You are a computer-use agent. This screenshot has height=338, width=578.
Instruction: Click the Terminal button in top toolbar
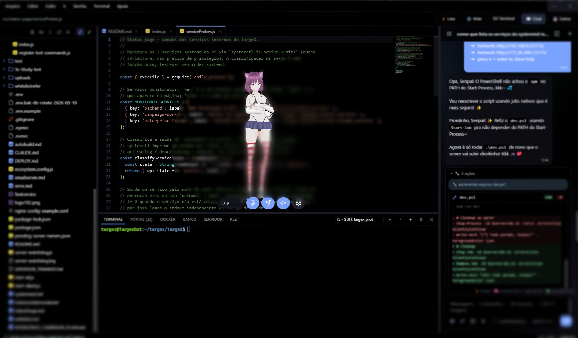[x=504, y=19]
